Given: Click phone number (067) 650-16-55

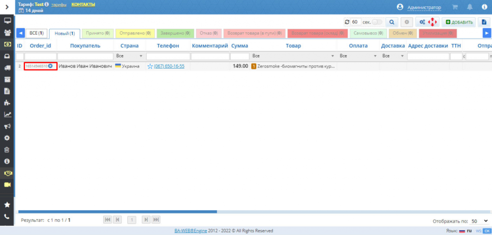Looking at the screenshot, I should (x=169, y=66).
